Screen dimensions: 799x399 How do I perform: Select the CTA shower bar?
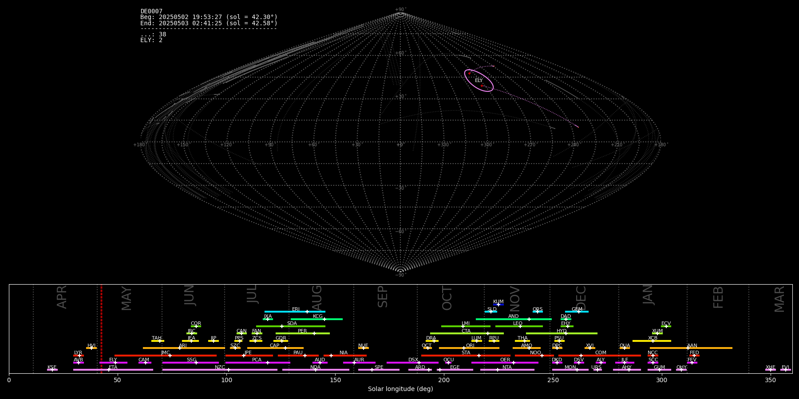[467, 333]
